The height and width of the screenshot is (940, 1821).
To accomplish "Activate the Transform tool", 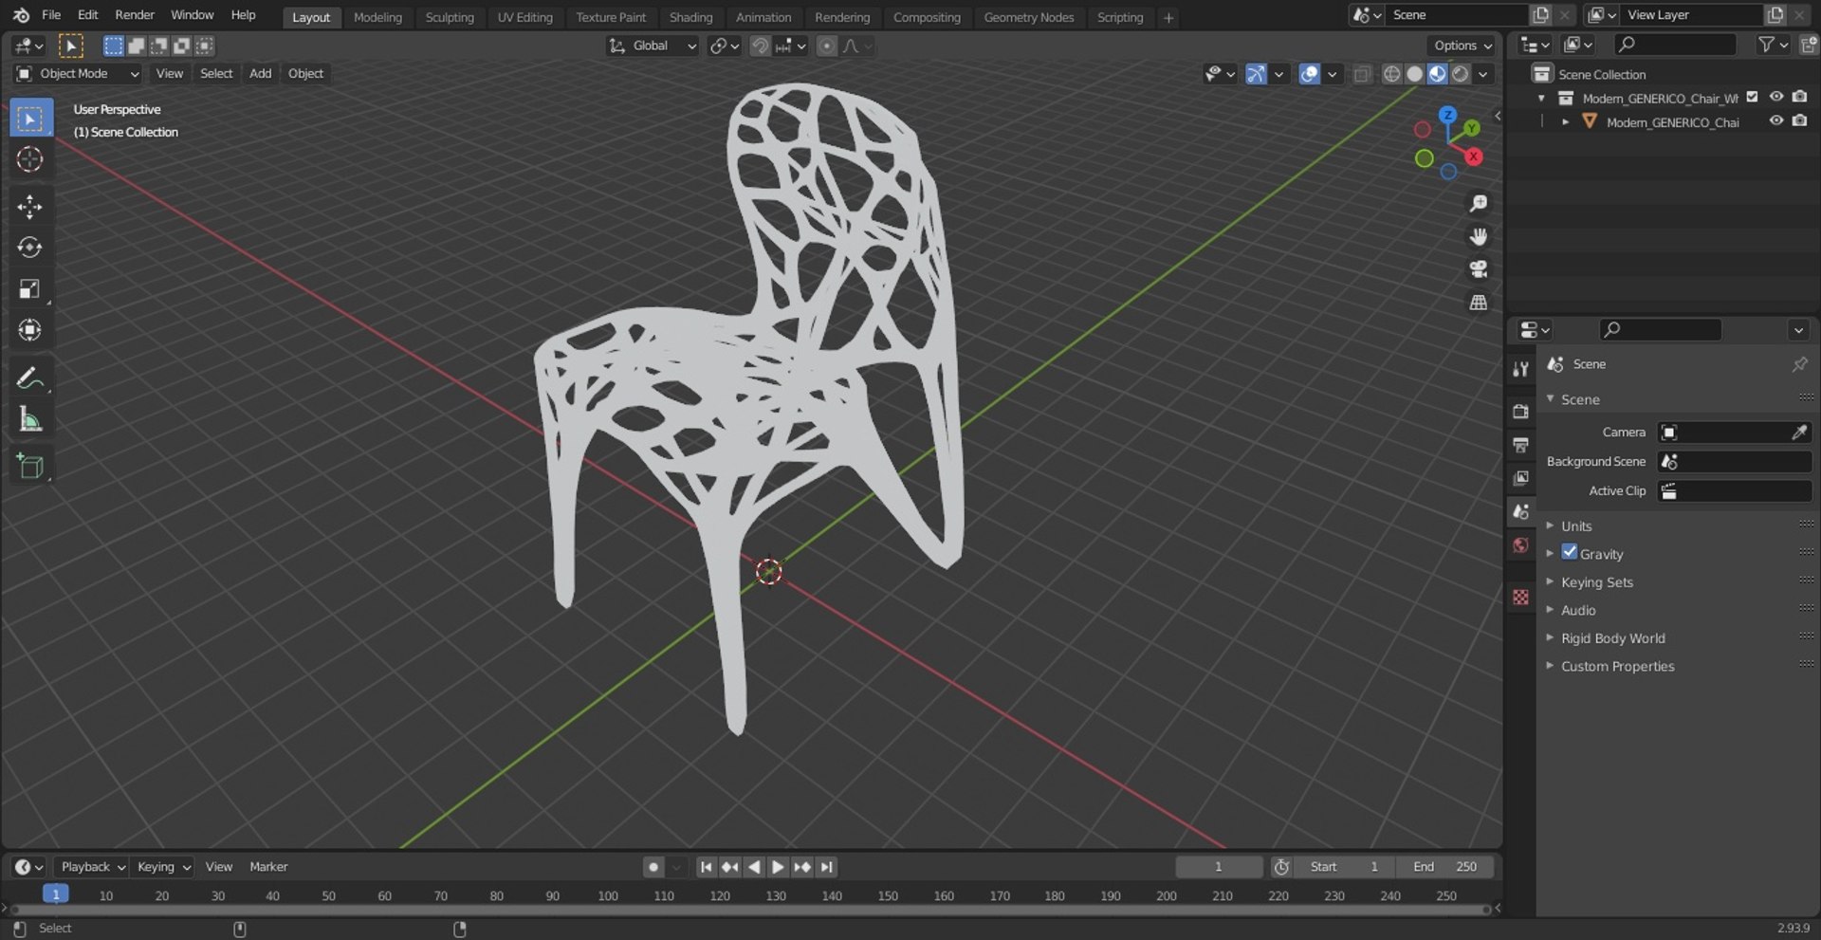I will pyautogui.click(x=29, y=329).
